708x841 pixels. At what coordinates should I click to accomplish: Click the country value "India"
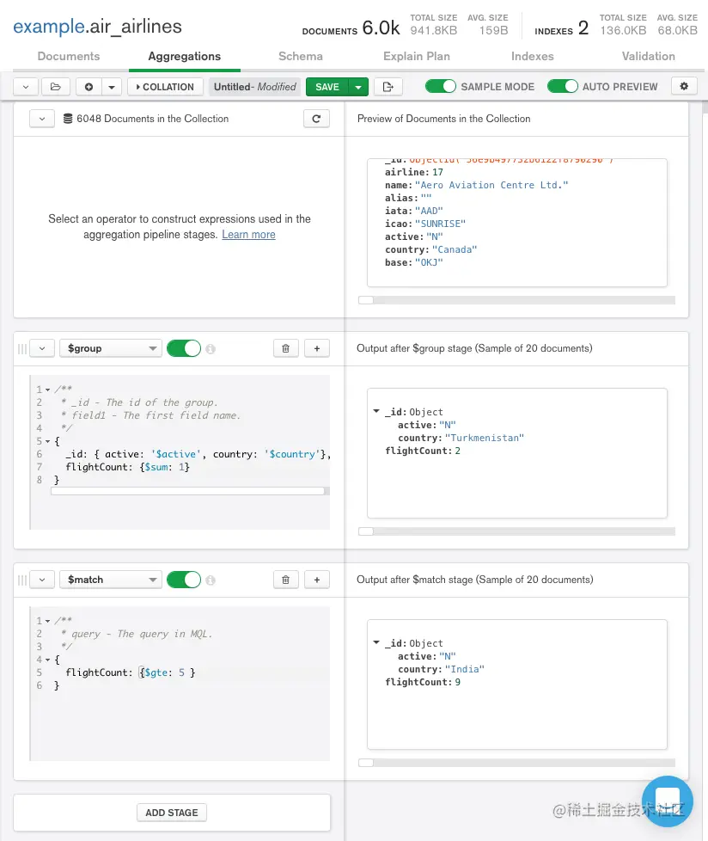(465, 669)
